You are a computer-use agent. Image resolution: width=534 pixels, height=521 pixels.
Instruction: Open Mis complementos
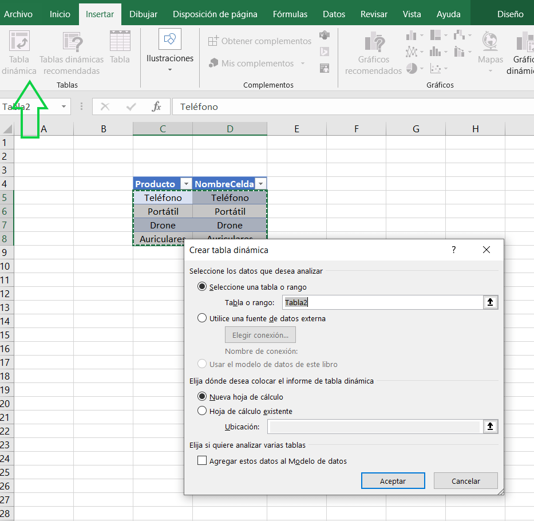coord(251,64)
